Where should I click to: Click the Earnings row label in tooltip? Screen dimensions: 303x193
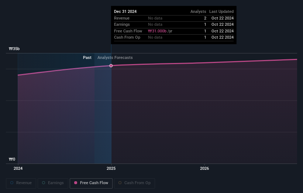122,24
